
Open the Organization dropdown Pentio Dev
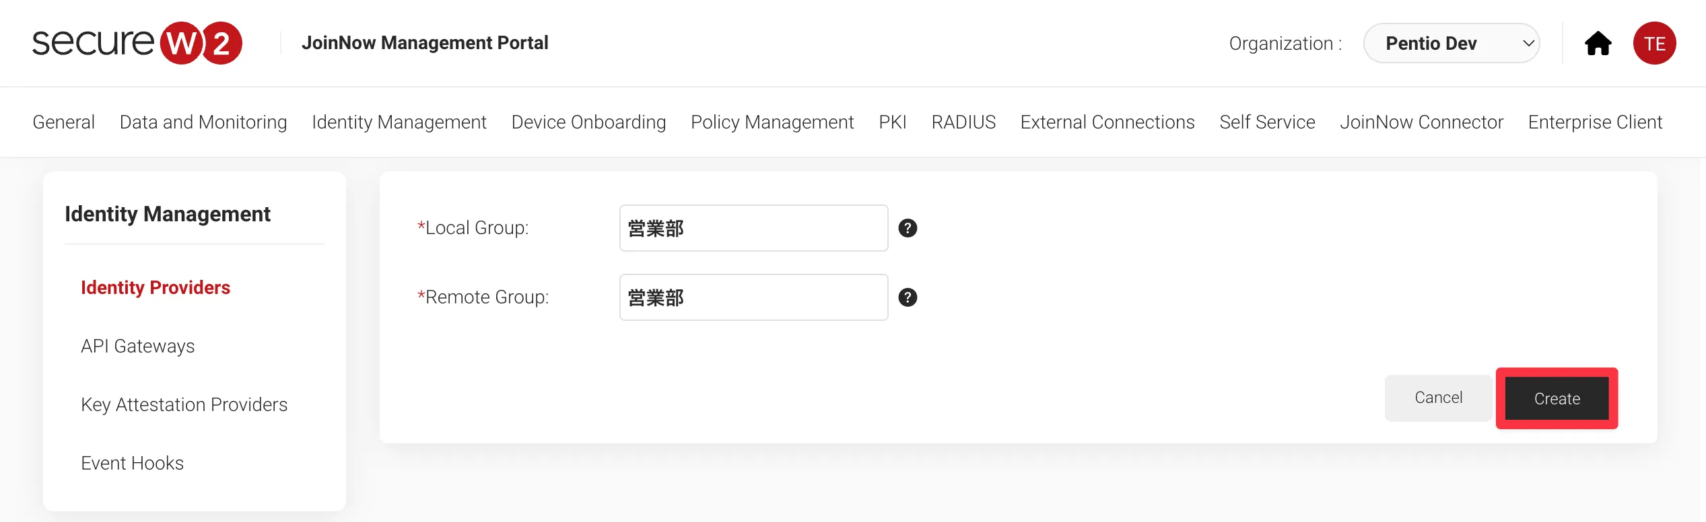1452,43
